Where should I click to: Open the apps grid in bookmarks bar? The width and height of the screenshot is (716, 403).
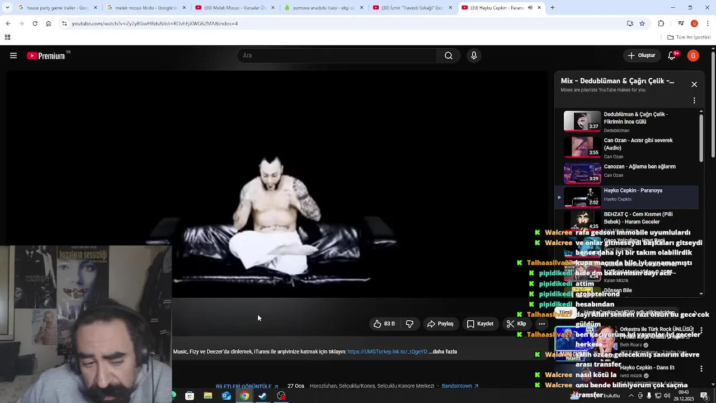[7, 38]
